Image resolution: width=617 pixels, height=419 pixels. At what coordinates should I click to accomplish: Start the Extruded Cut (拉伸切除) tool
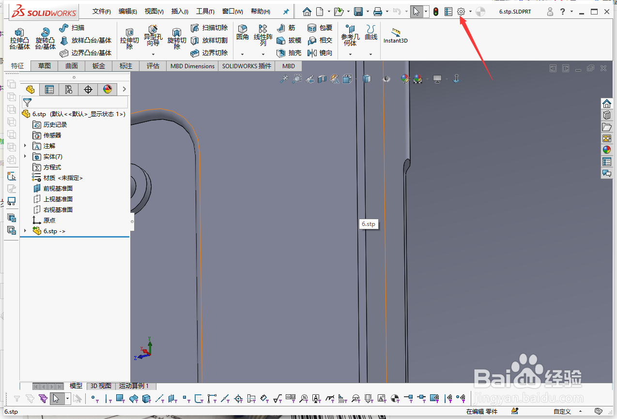[x=129, y=39]
